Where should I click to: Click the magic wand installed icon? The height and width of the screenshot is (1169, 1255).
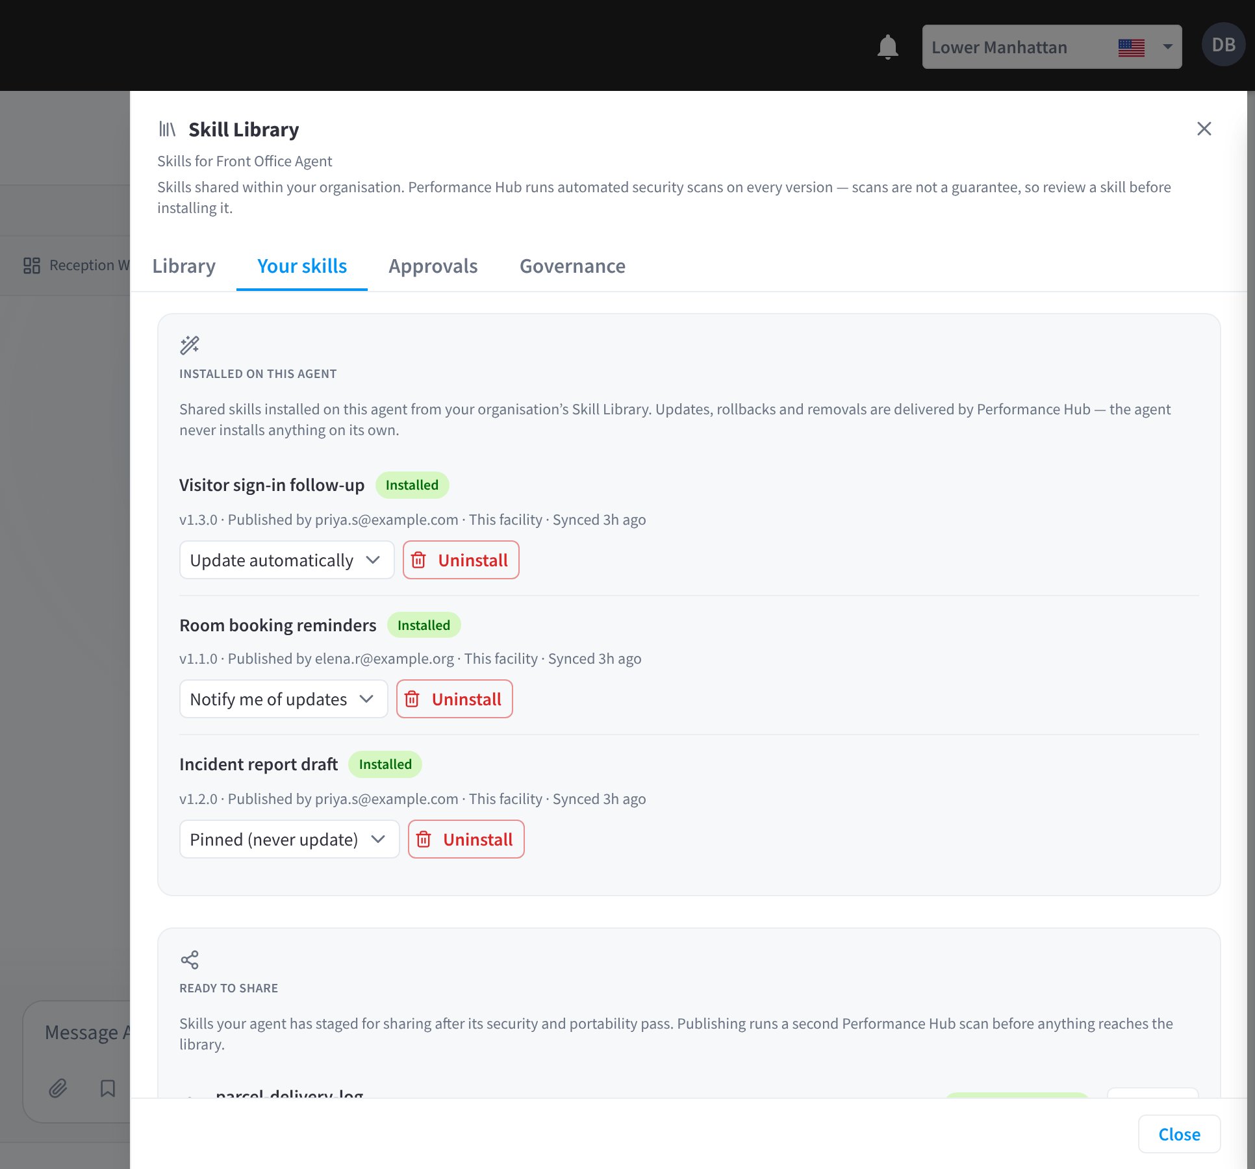(190, 345)
